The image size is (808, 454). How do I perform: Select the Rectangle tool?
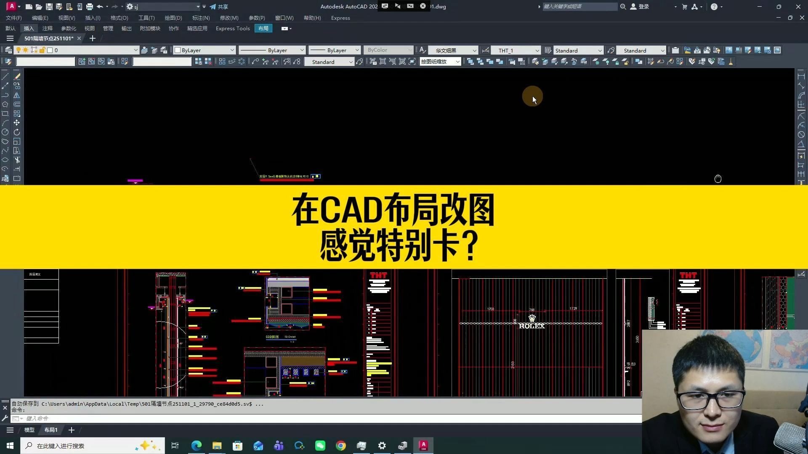[x=5, y=113]
